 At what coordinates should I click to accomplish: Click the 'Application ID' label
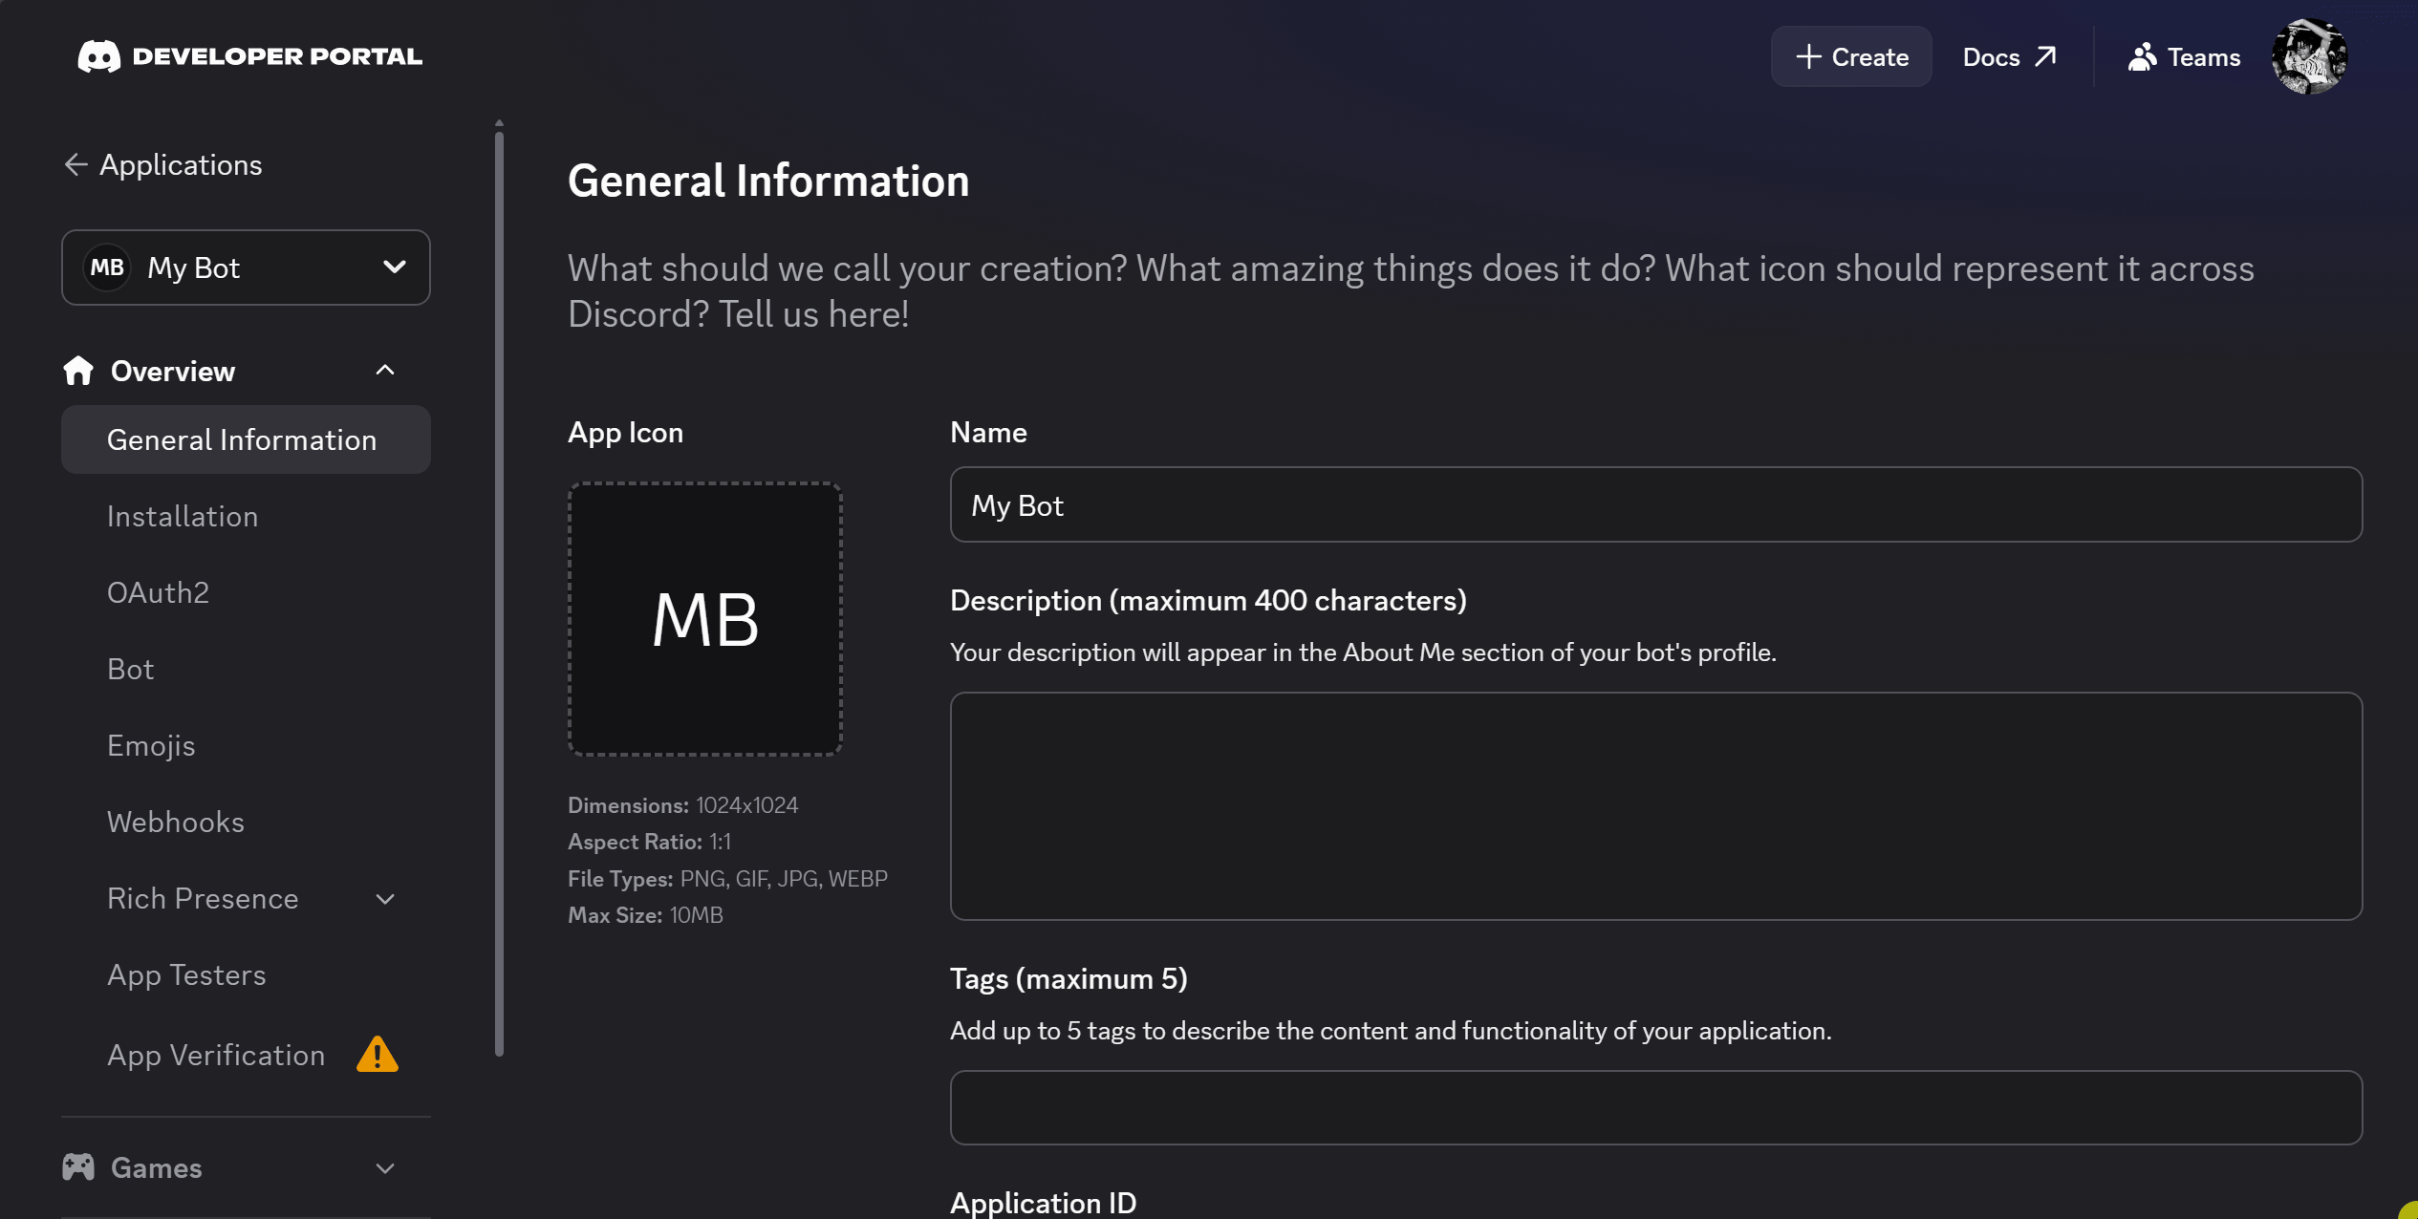click(x=1043, y=1202)
